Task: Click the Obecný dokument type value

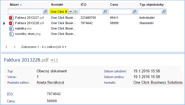Action: 52,71
